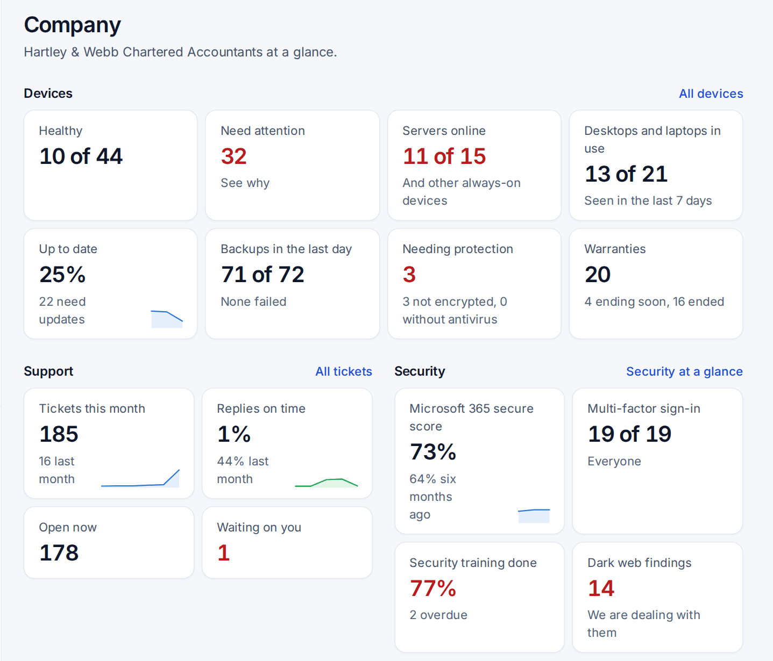The image size is (773, 661).
Task: Follow the Security at a glance link
Action: (x=684, y=371)
